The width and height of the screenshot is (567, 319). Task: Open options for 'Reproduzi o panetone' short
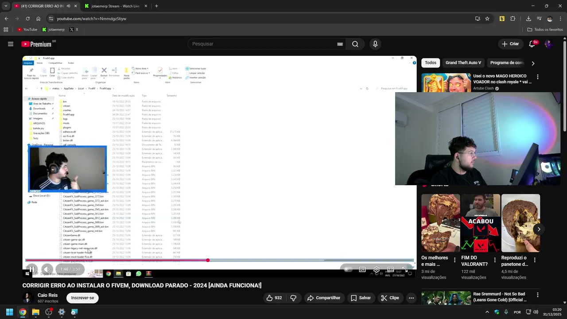(535, 260)
